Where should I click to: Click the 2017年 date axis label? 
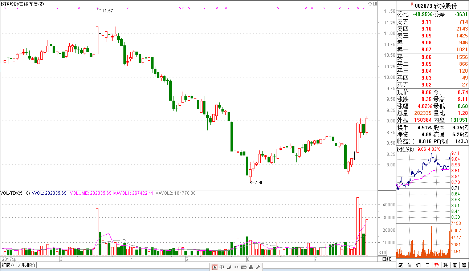(9, 259)
